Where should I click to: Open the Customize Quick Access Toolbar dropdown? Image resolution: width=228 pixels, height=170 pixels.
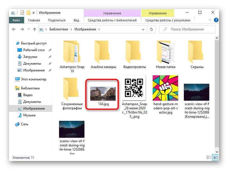click(x=33, y=13)
